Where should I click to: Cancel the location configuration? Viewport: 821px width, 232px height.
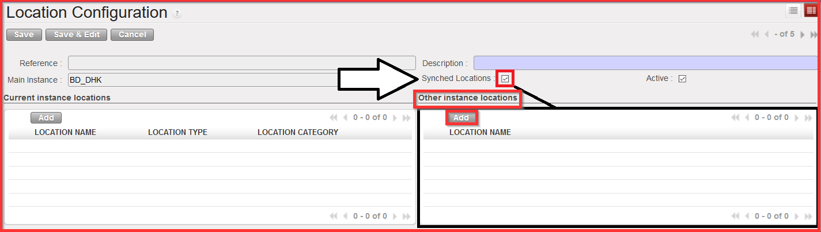[132, 34]
